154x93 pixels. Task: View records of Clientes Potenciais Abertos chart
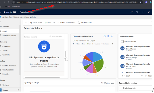coord(108,36)
